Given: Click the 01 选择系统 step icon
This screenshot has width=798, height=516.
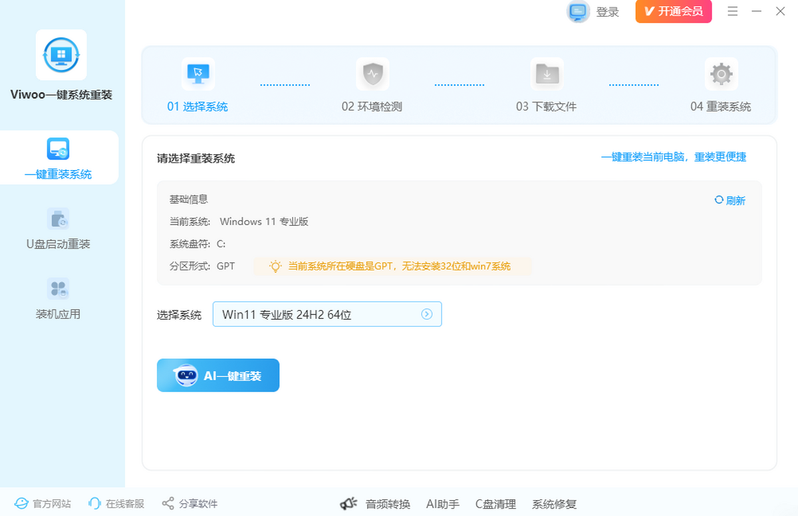Looking at the screenshot, I should click(198, 74).
